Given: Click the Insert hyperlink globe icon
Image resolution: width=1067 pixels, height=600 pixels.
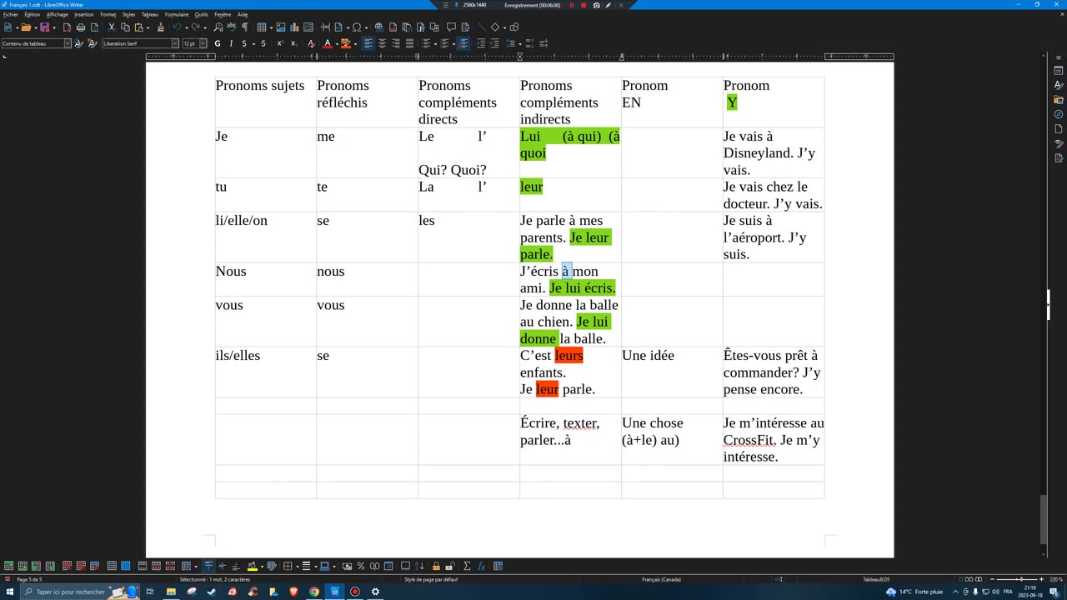Looking at the screenshot, I should [x=379, y=27].
